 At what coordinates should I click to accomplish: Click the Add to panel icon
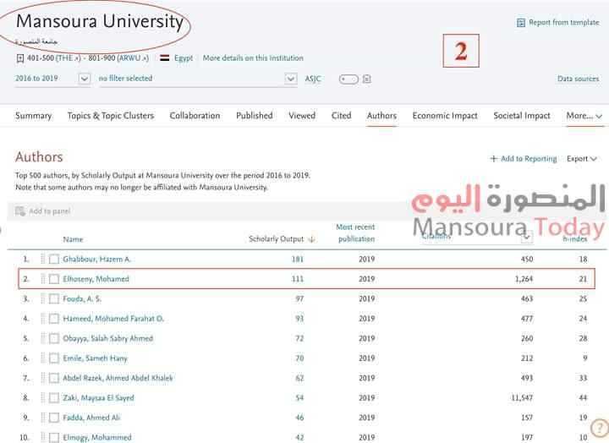coord(20,211)
